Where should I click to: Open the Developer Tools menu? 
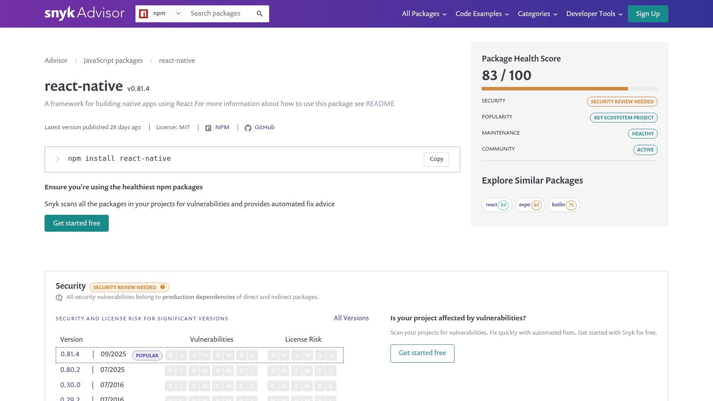[x=594, y=14]
